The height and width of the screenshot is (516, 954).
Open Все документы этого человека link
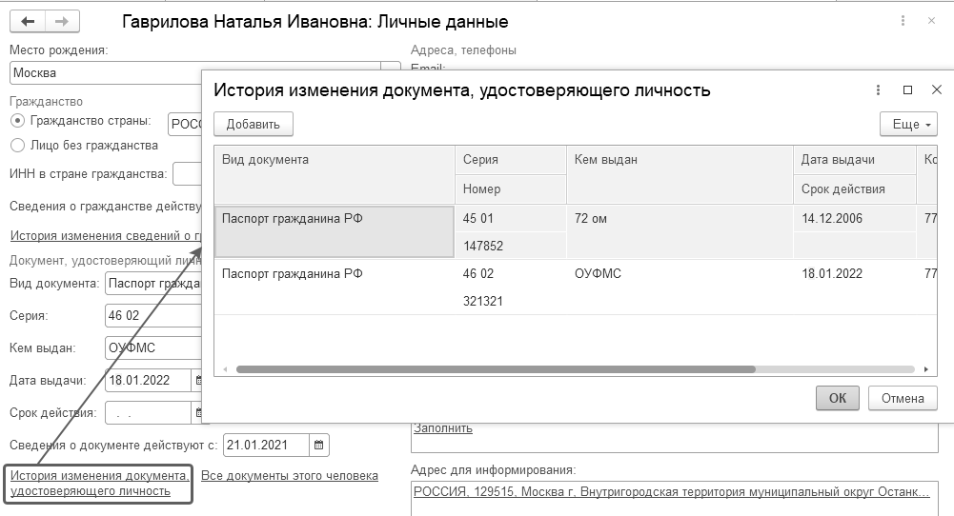[x=290, y=475]
